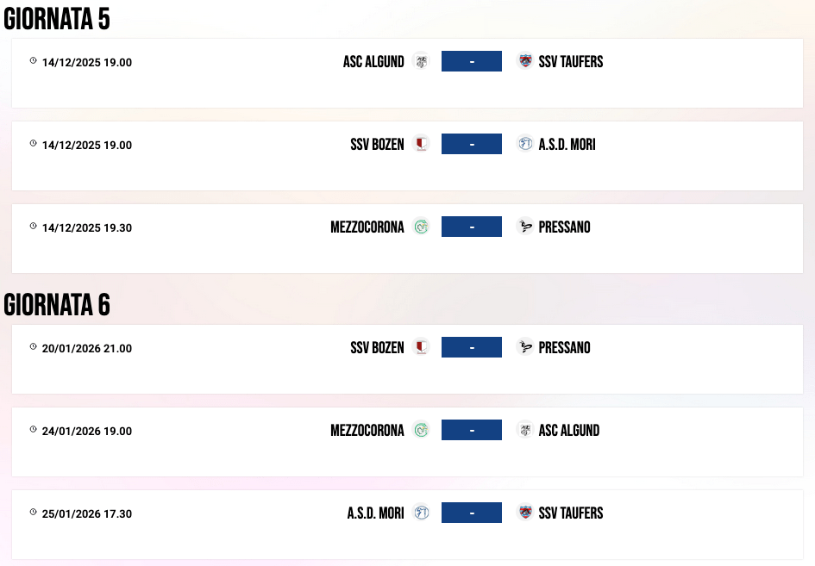Image resolution: width=815 pixels, height=566 pixels.
Task: Click SSV Taufers crest in Giornata 5
Action: tap(524, 61)
